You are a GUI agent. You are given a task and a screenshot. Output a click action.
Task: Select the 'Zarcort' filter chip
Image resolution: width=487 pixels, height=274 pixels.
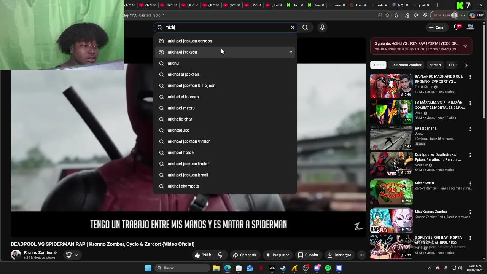(435, 65)
